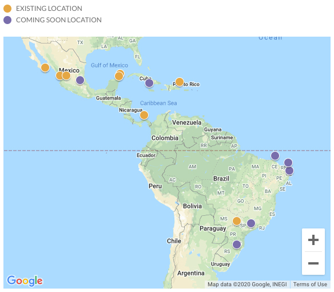Image resolution: width=334 pixels, height=292 pixels.
Task: Select the orange marker over Puerto Rico
Action: (x=180, y=82)
